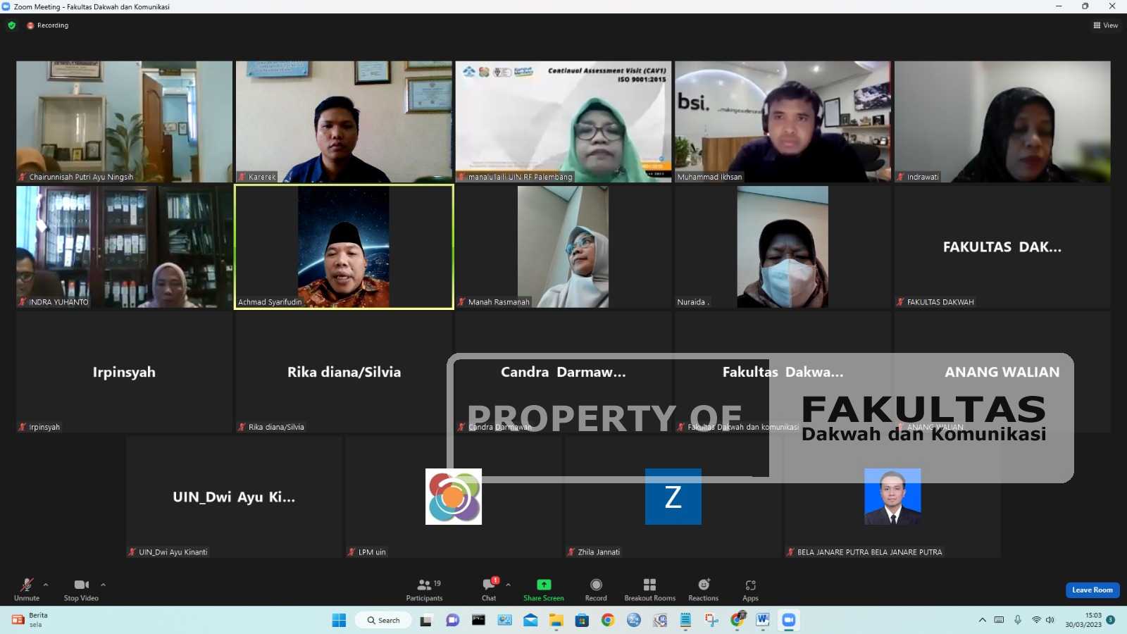Select Chairunnisah Putri Ayu Ningsih's tile
1127x634 pixels.
click(x=124, y=122)
